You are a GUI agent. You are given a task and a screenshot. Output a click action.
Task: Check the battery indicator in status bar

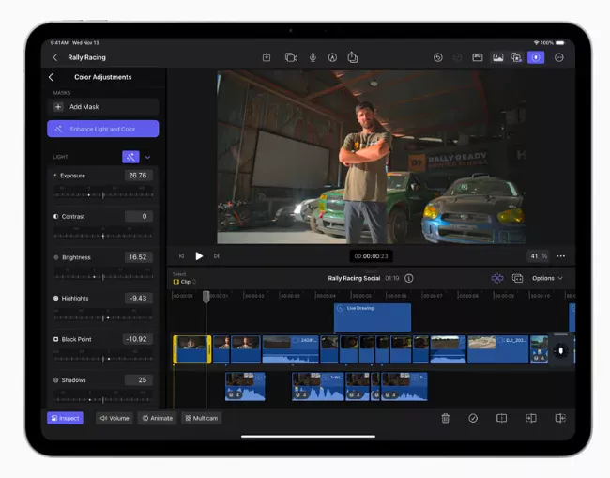[560, 43]
